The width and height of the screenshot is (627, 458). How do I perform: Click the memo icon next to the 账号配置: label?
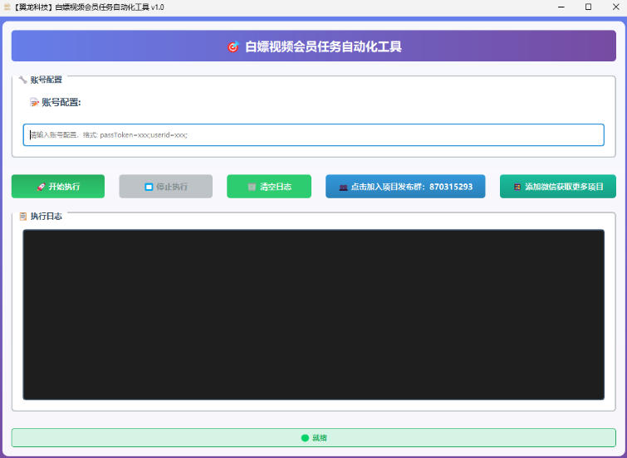tap(34, 103)
